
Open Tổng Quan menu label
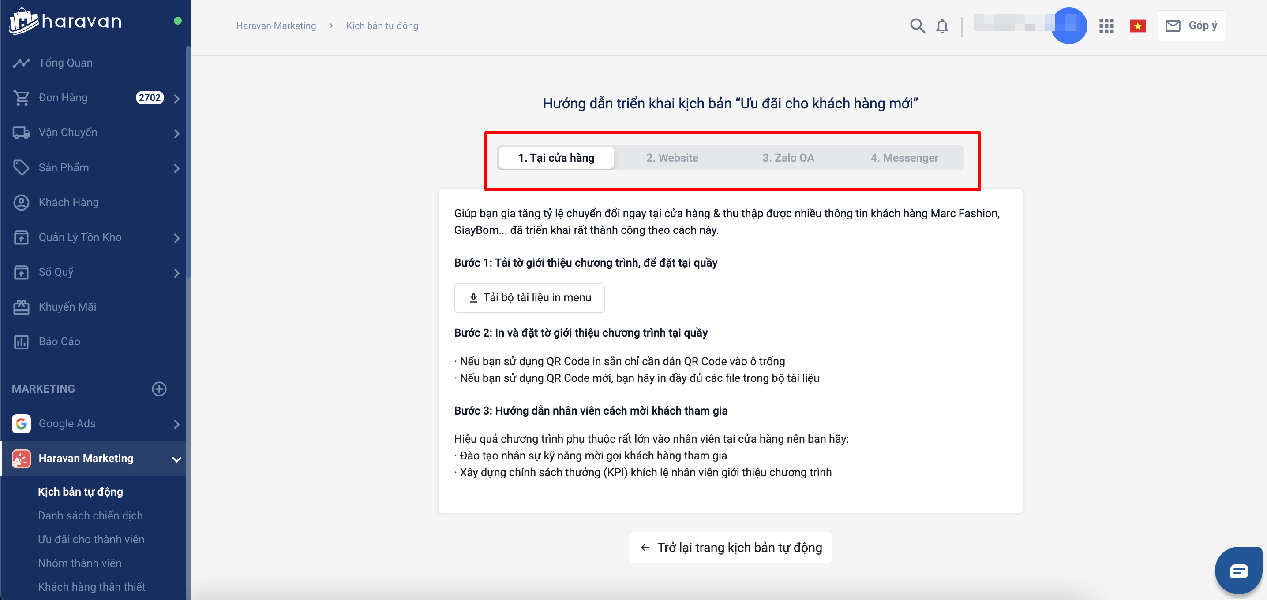coord(65,63)
